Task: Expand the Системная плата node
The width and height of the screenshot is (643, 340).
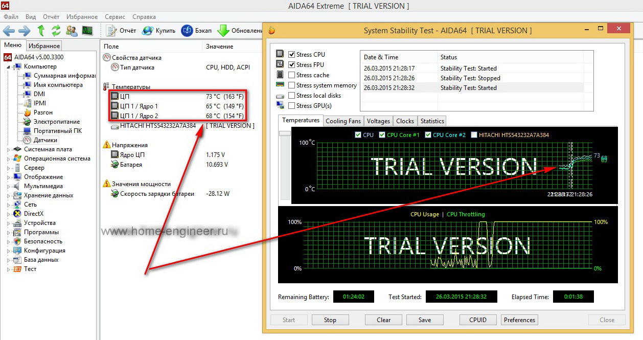Action: pos(9,149)
